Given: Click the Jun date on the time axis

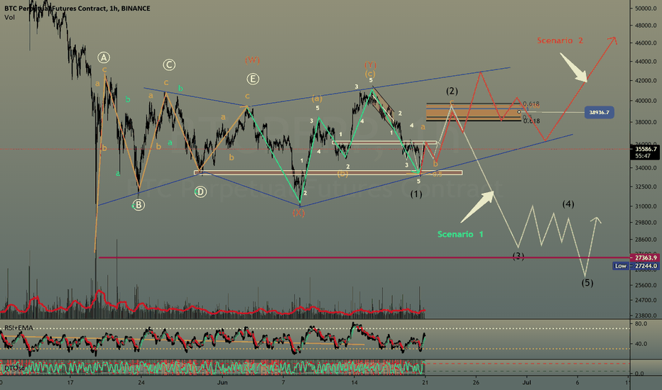Looking at the screenshot, I should [222, 382].
